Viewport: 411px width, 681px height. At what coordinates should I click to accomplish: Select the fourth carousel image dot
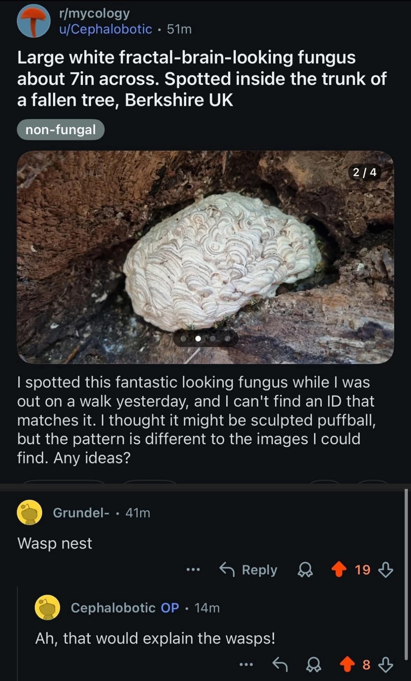[x=227, y=338]
